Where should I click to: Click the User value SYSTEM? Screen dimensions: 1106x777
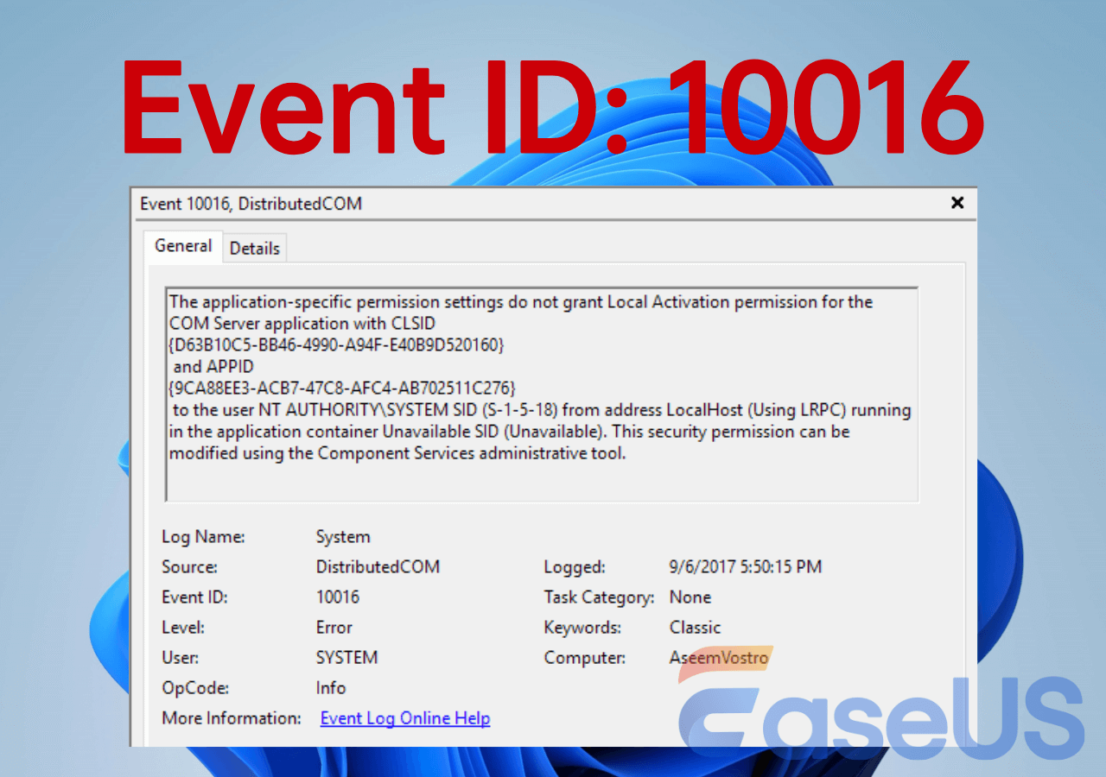[346, 657]
